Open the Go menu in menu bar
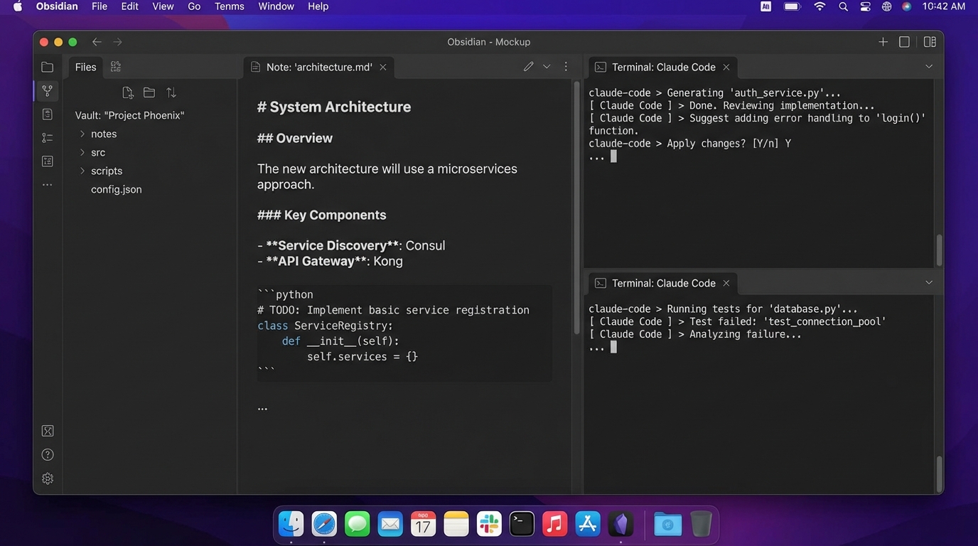 [194, 6]
